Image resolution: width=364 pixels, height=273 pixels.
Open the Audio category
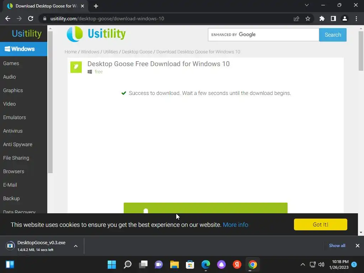point(10,77)
